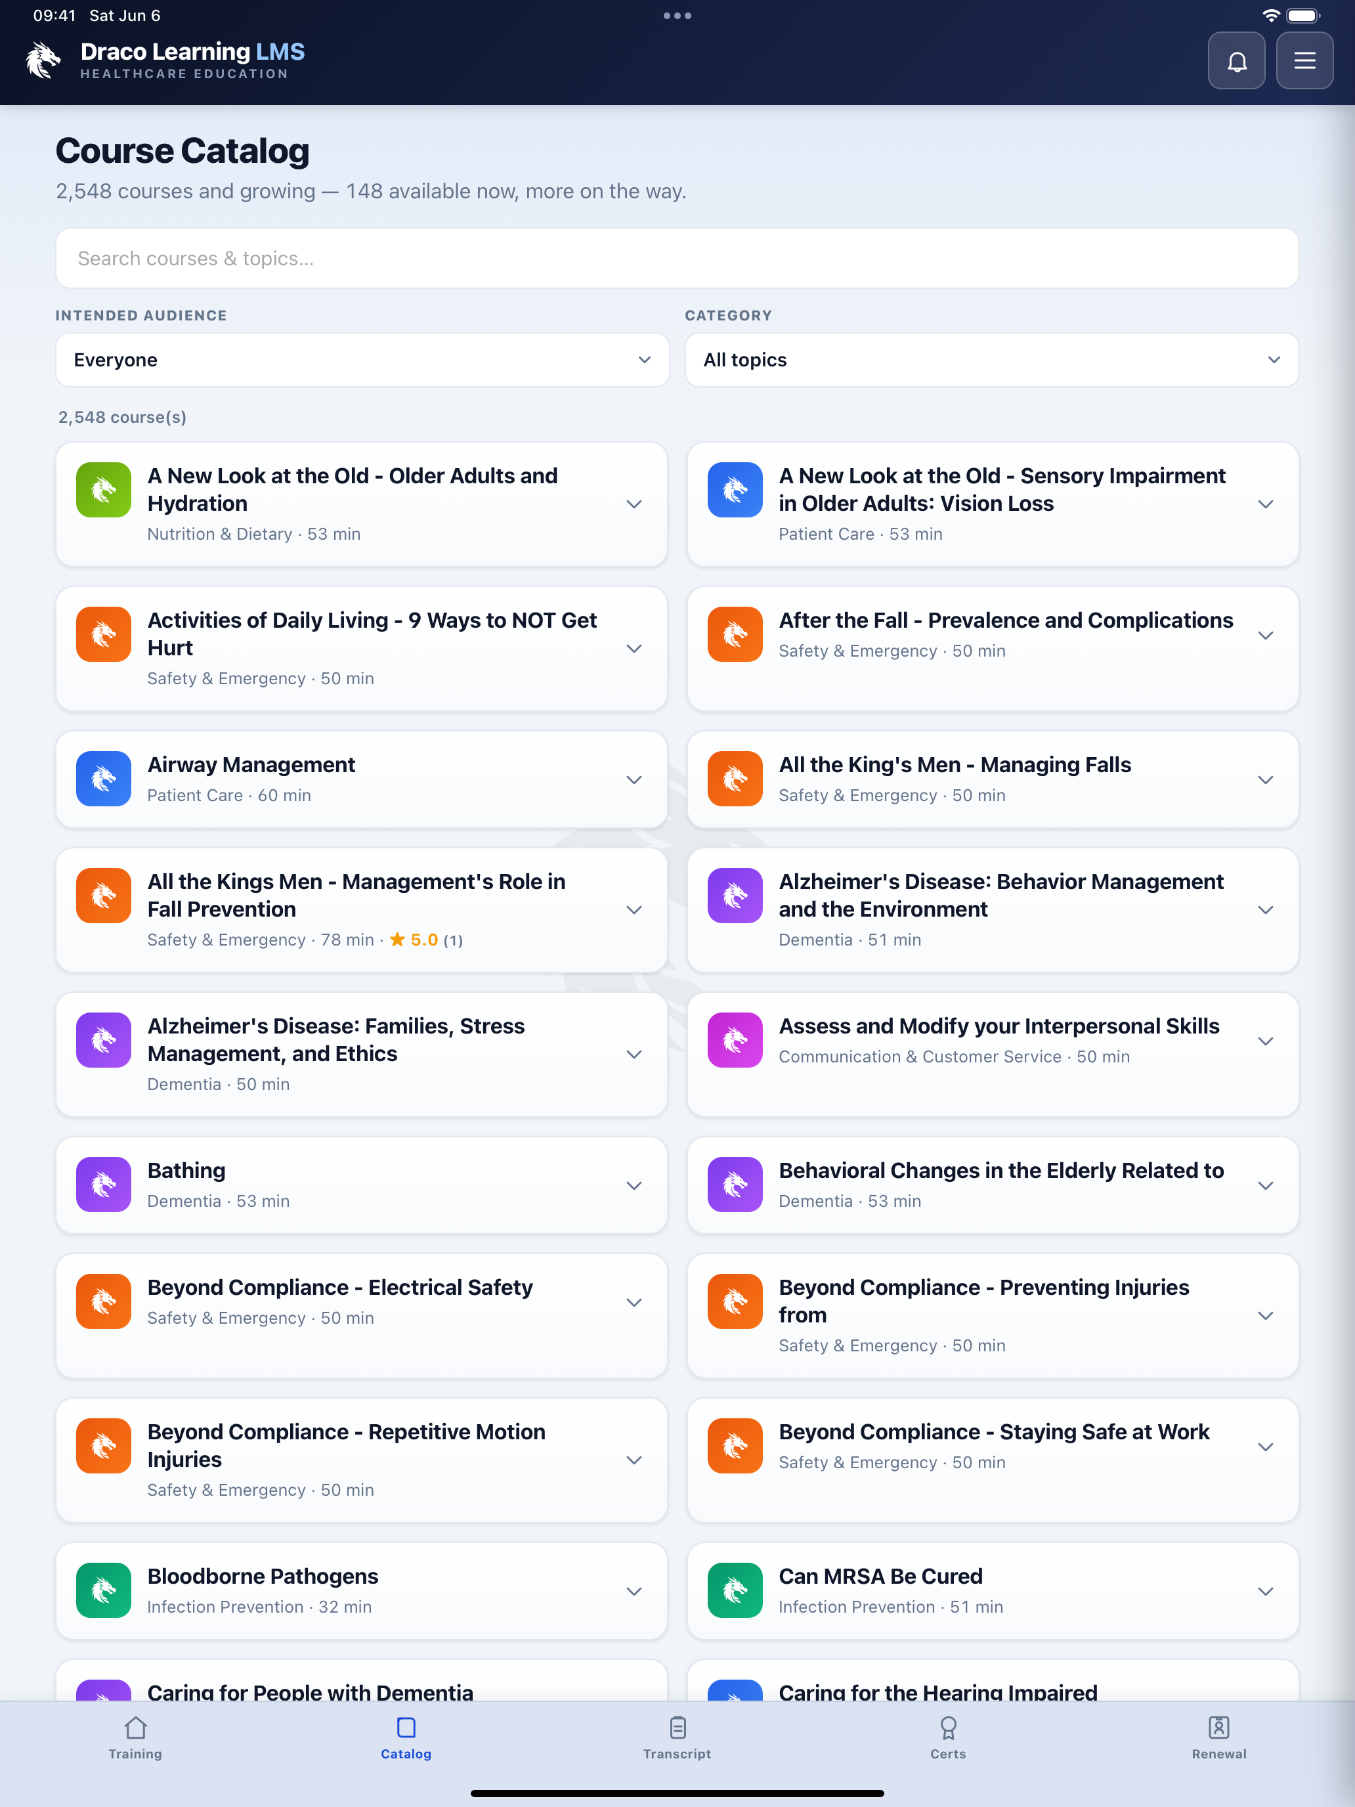Click the purple icon for Behavioral Changes in the Elderly
Image resolution: width=1355 pixels, height=1807 pixels.
735,1185
